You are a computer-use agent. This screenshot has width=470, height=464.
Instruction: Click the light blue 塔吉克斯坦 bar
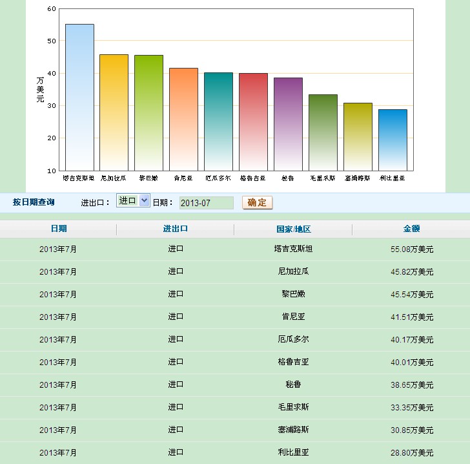[79, 97]
